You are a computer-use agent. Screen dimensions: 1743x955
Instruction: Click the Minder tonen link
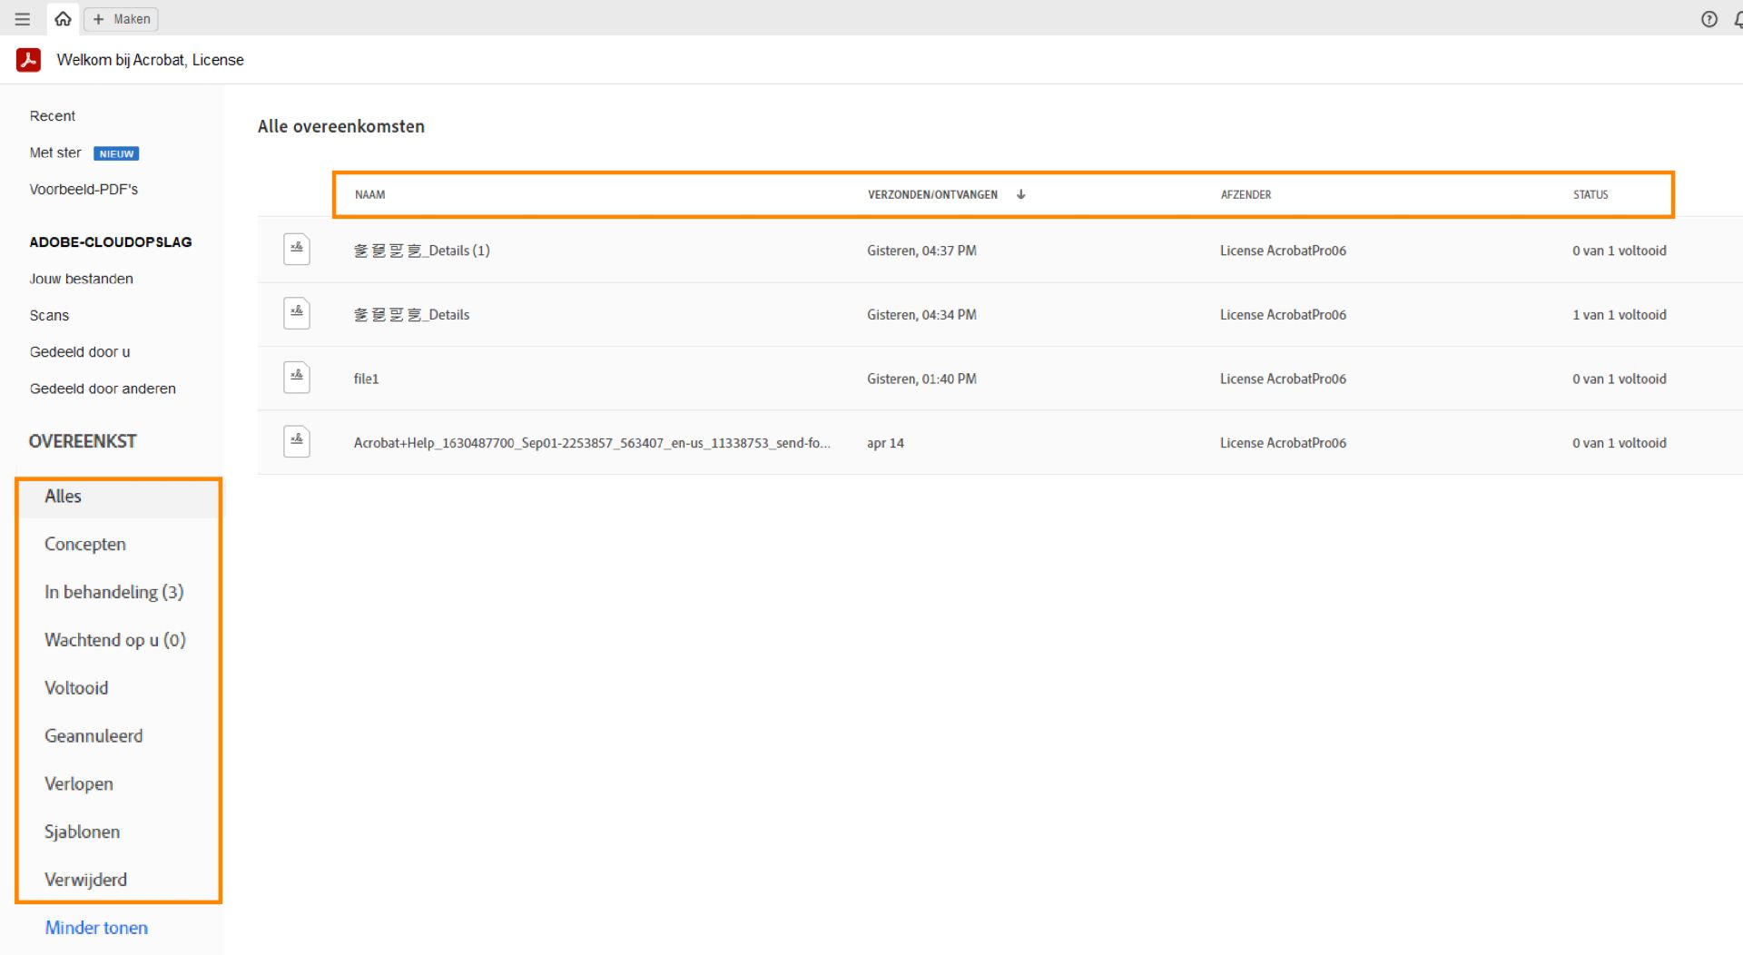click(96, 928)
